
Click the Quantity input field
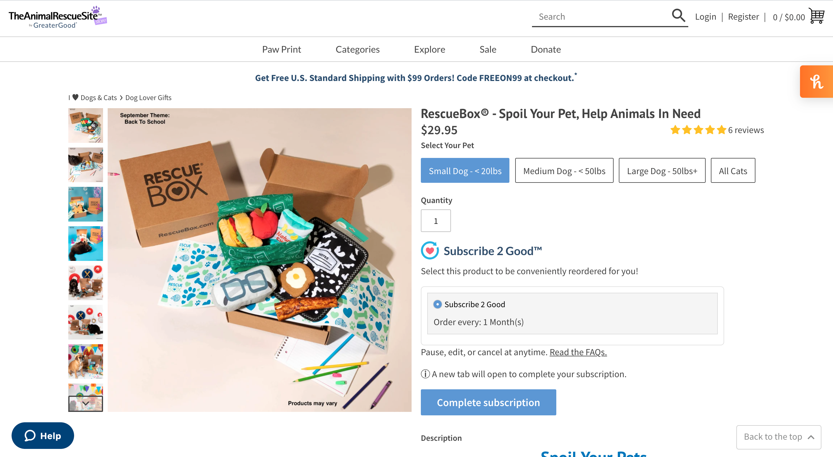(436, 221)
